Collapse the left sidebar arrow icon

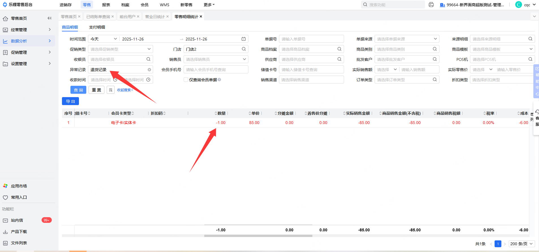point(50,18)
